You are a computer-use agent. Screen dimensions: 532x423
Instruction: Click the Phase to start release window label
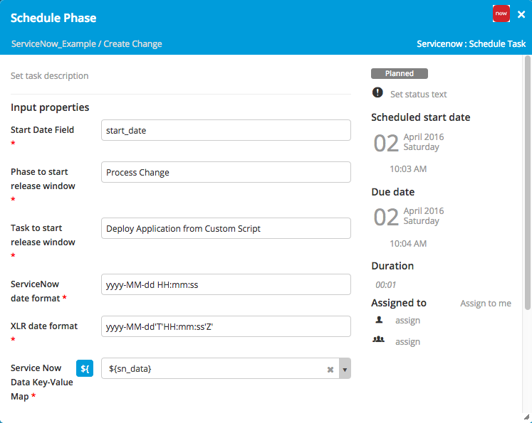[43, 179]
